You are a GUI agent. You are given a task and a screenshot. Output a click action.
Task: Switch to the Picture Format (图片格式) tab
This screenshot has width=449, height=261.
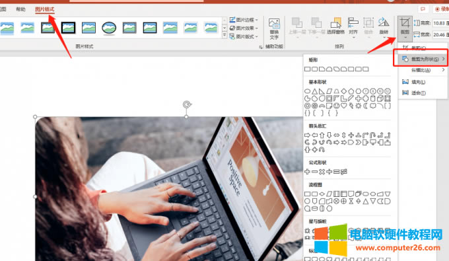[45, 9]
